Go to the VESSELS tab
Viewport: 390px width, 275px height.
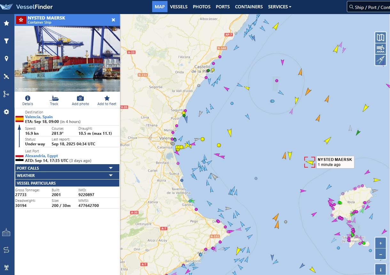(179, 6)
